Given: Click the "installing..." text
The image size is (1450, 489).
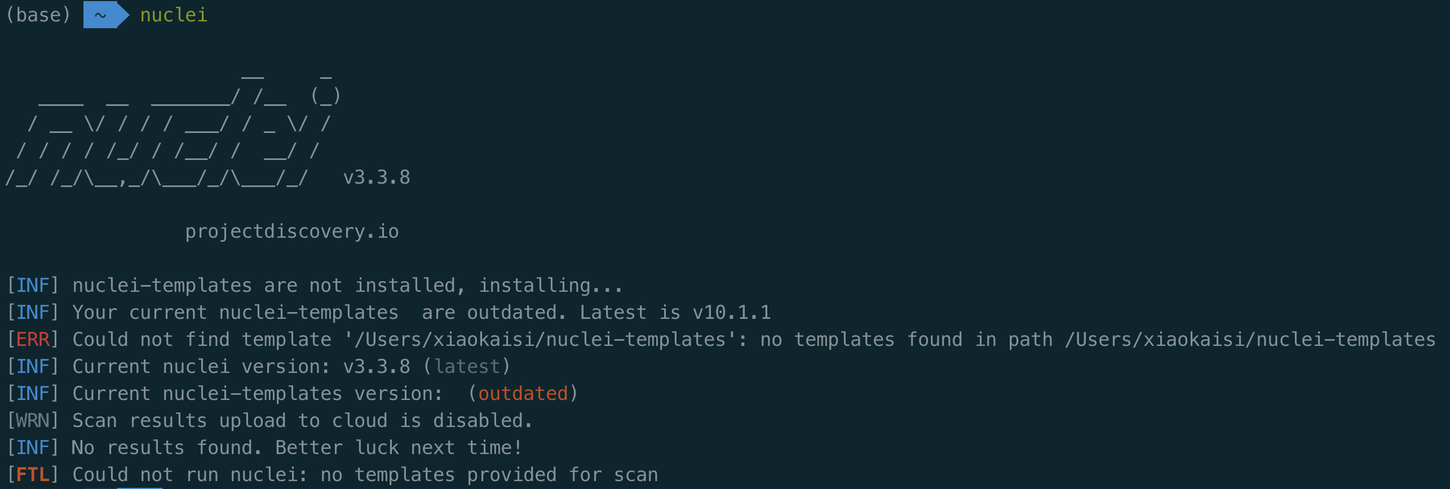Looking at the screenshot, I should click(x=550, y=286).
